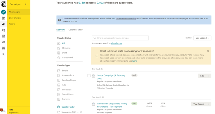
Task: Filter status by Draft
Action: pyautogui.click(x=64, y=53)
